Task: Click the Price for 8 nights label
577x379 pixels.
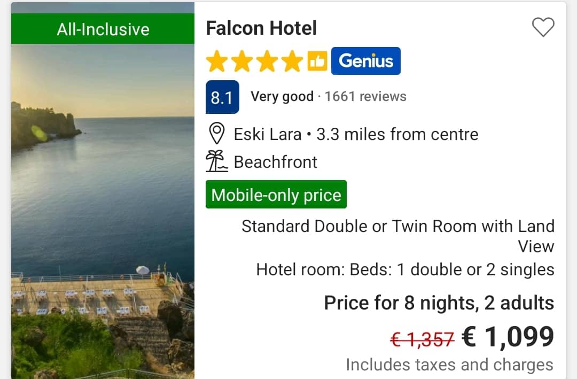Action: 439,303
